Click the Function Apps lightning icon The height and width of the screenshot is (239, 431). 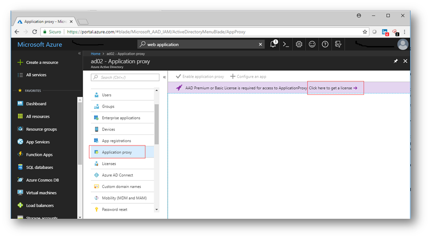point(20,154)
